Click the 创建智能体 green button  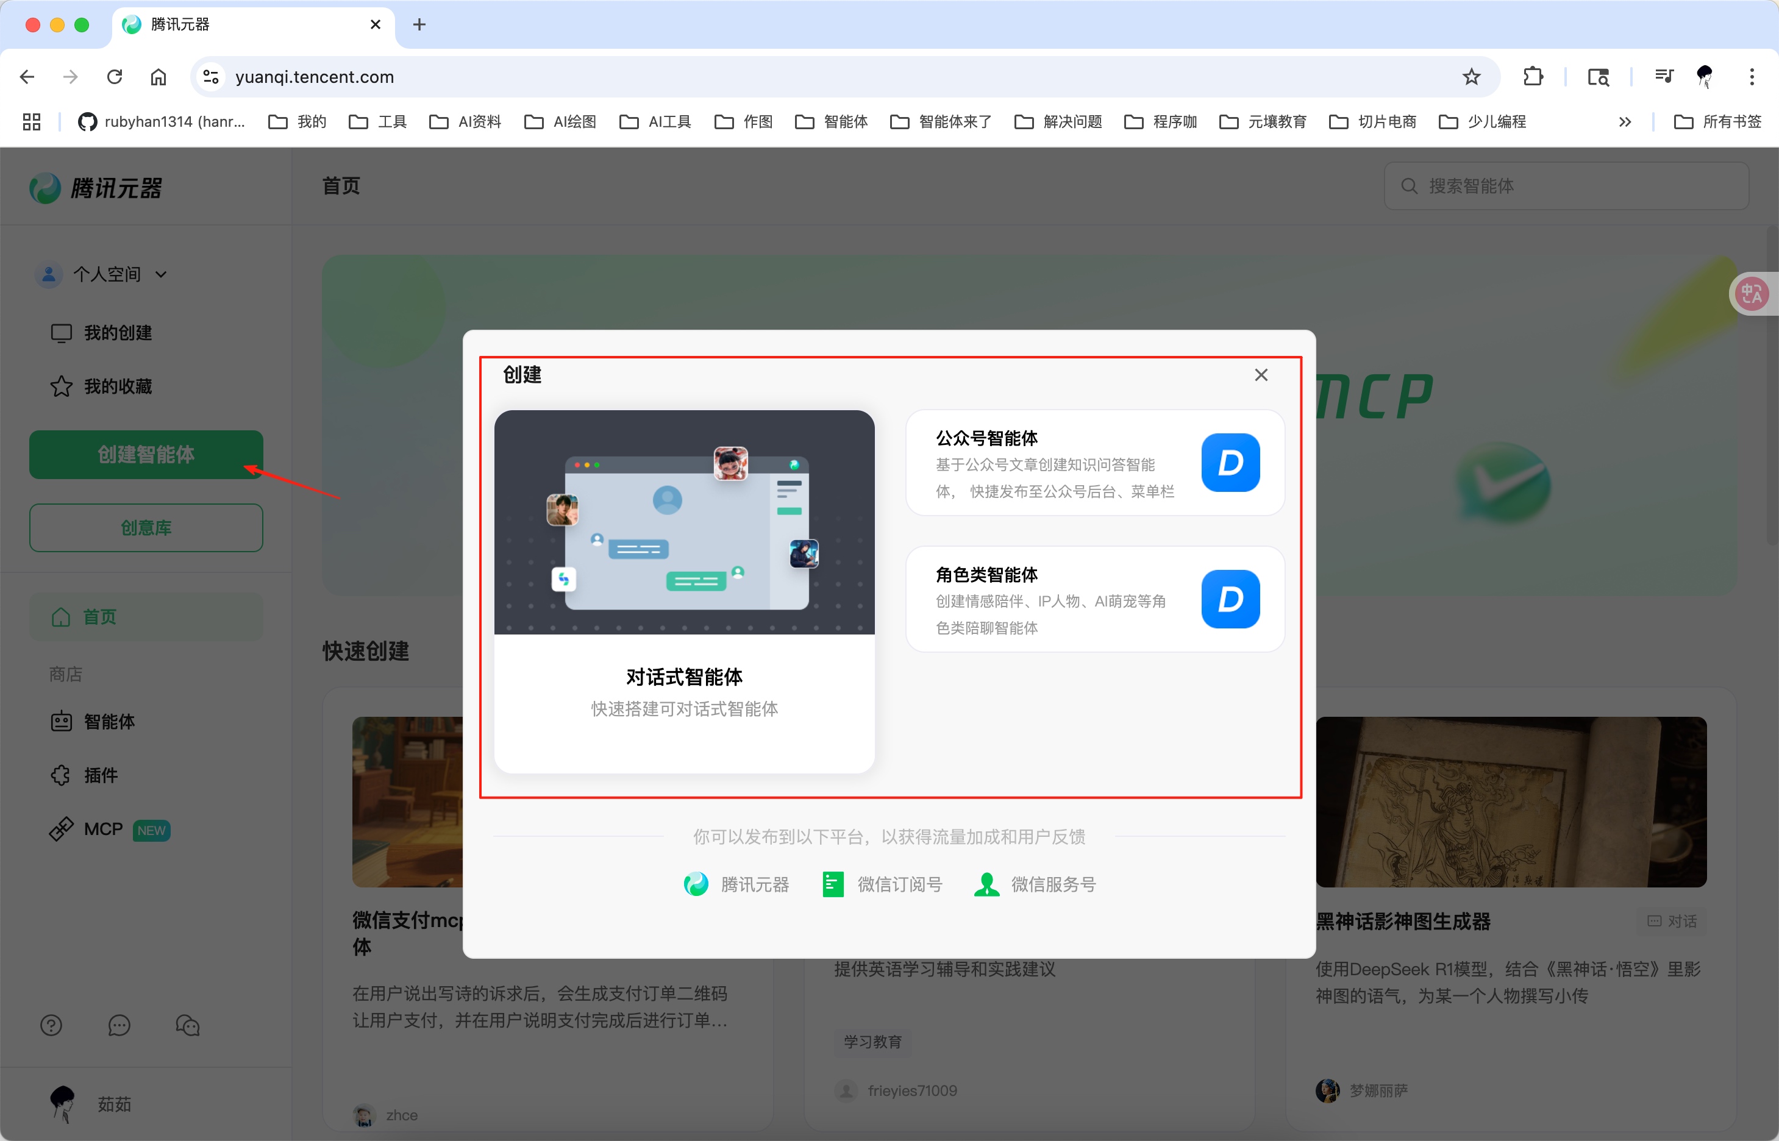coord(146,454)
